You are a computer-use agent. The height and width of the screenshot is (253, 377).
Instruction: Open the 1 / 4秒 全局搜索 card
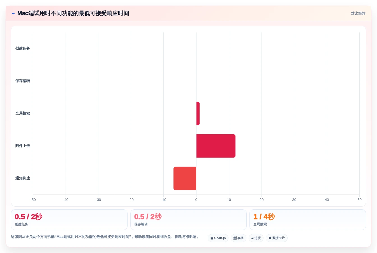[x=308, y=220]
